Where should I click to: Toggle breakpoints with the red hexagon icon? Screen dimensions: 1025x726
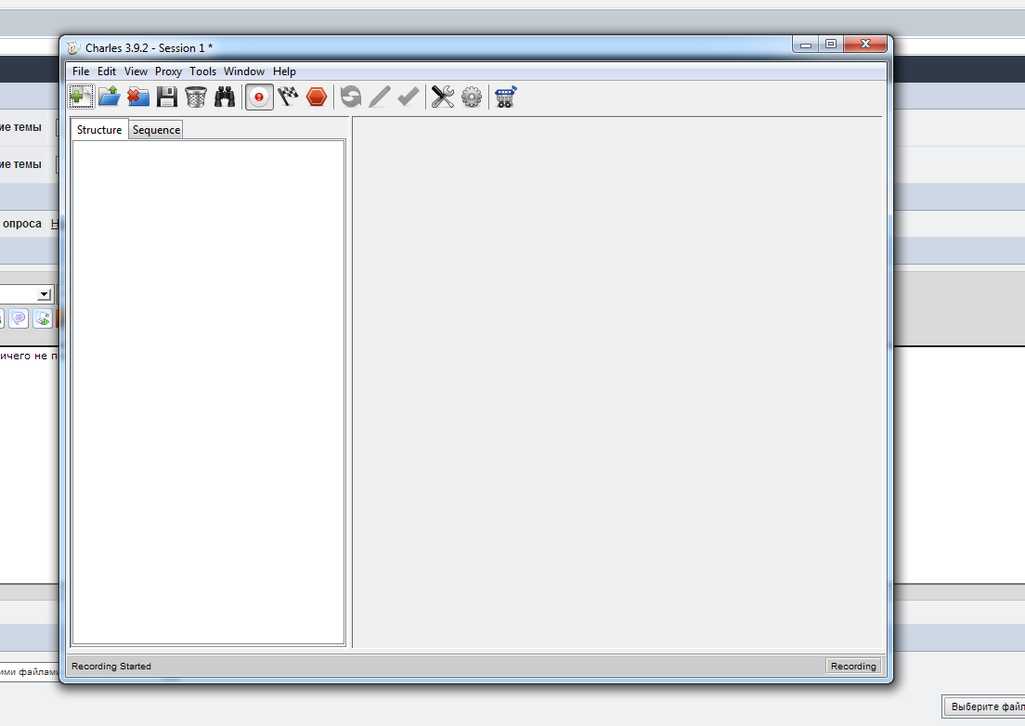pyautogui.click(x=317, y=97)
